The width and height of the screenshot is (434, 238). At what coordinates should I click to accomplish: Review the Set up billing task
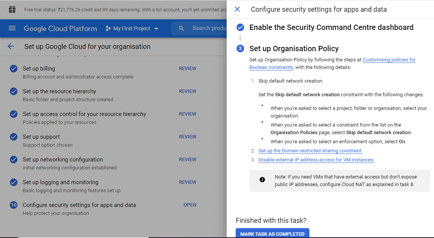point(187,68)
